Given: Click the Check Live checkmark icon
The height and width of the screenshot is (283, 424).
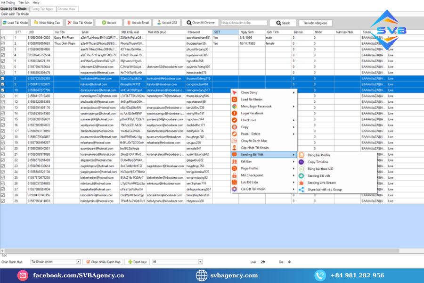Looking at the screenshot, I should click(234, 120).
